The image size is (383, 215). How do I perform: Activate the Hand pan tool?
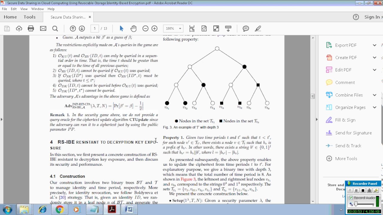(133, 28)
